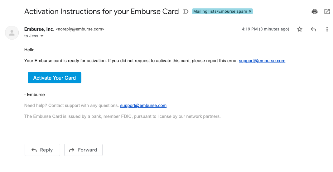The width and height of the screenshot is (333, 172).
Task: Click the sender name Emburse, Inc.
Action: 39,29
